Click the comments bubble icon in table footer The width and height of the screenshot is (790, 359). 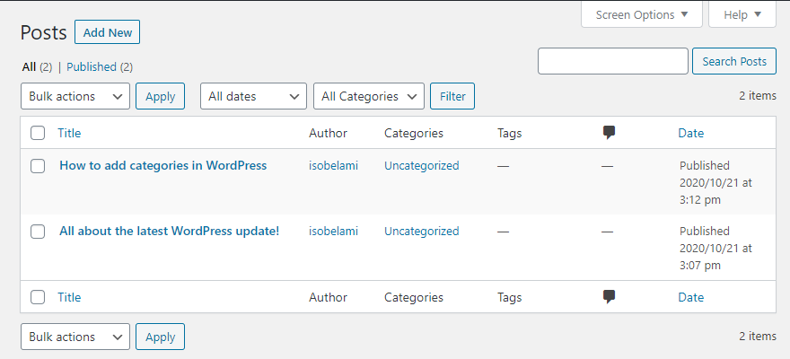click(x=610, y=297)
